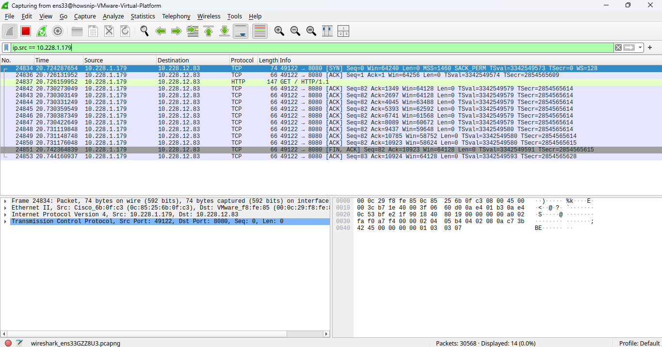Sort by the Destination column header
The width and height of the screenshot is (662, 347).
pos(193,60)
